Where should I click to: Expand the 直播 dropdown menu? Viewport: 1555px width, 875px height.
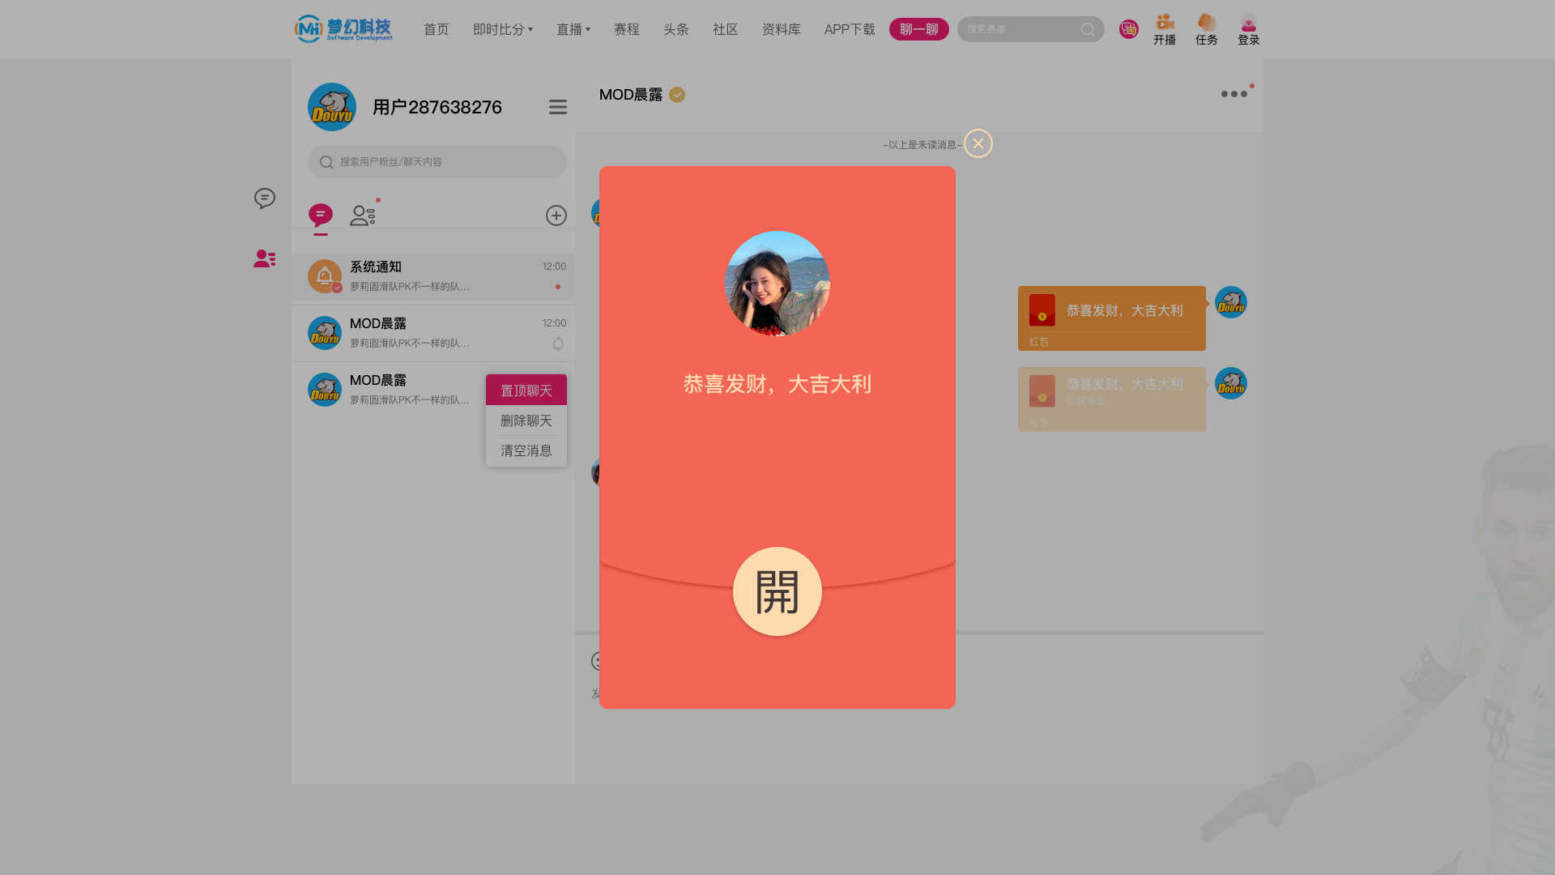click(x=573, y=29)
